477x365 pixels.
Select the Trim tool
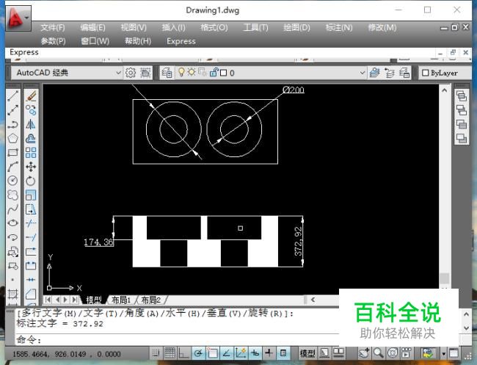[31, 223]
